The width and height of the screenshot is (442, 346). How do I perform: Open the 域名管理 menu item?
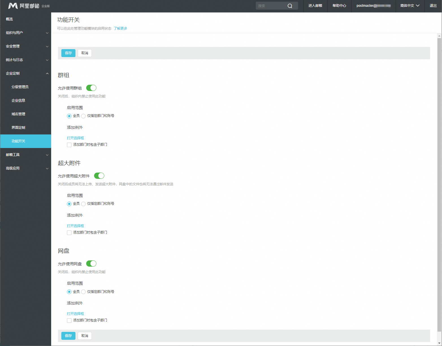click(x=18, y=114)
